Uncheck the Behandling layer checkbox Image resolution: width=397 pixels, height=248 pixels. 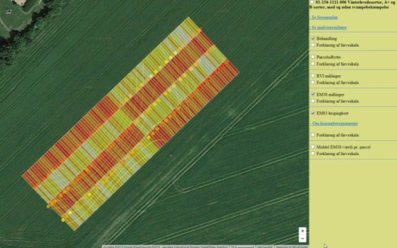click(313, 39)
